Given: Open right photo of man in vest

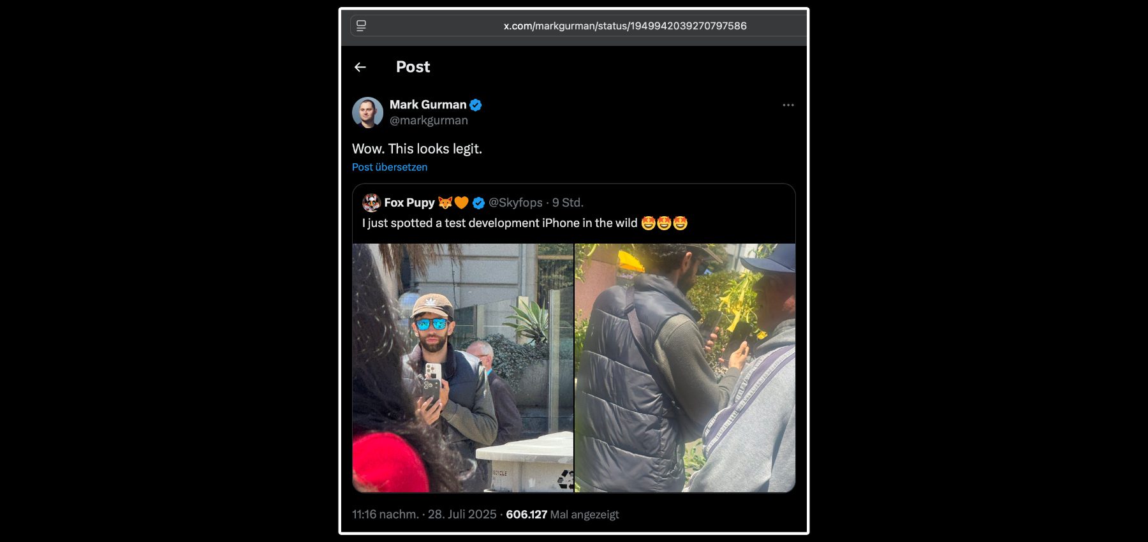Looking at the screenshot, I should pos(685,368).
